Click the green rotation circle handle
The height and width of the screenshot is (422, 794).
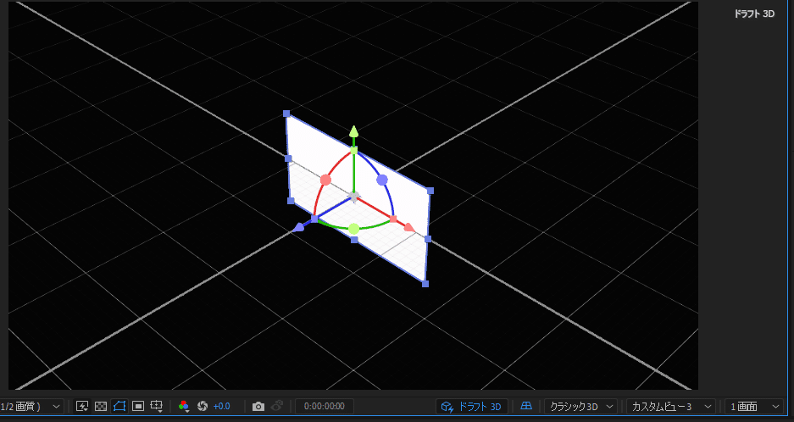[354, 229]
